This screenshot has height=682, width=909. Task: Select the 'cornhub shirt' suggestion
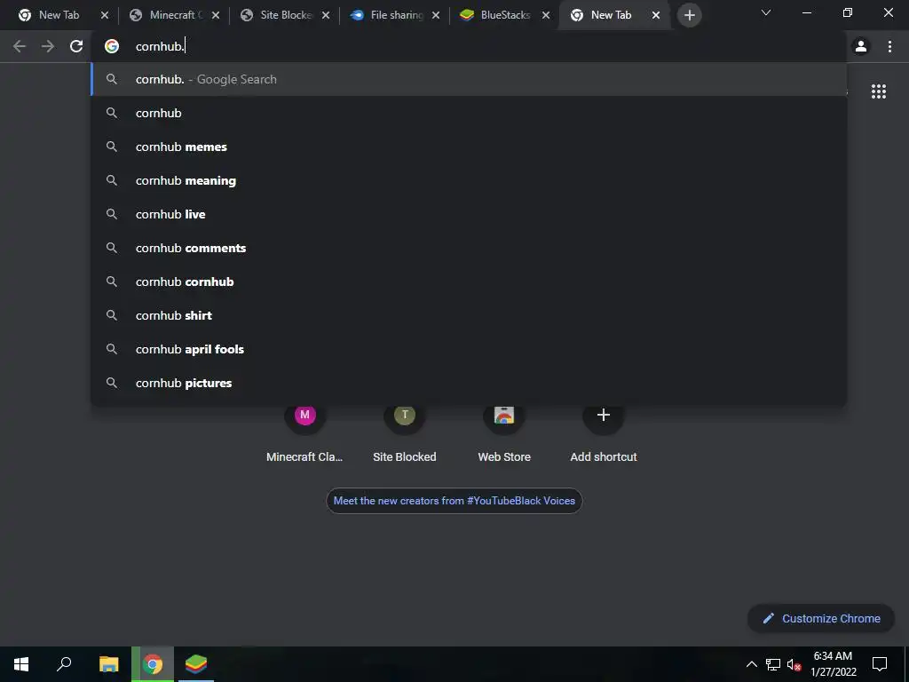(469, 315)
